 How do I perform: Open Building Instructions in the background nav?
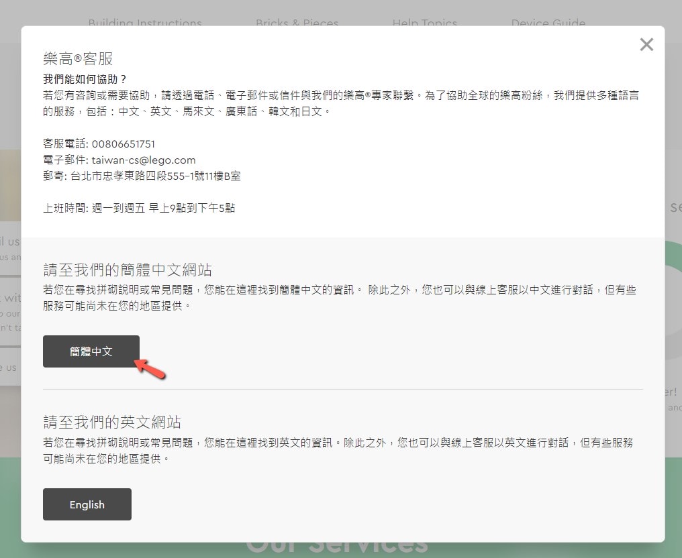click(145, 22)
